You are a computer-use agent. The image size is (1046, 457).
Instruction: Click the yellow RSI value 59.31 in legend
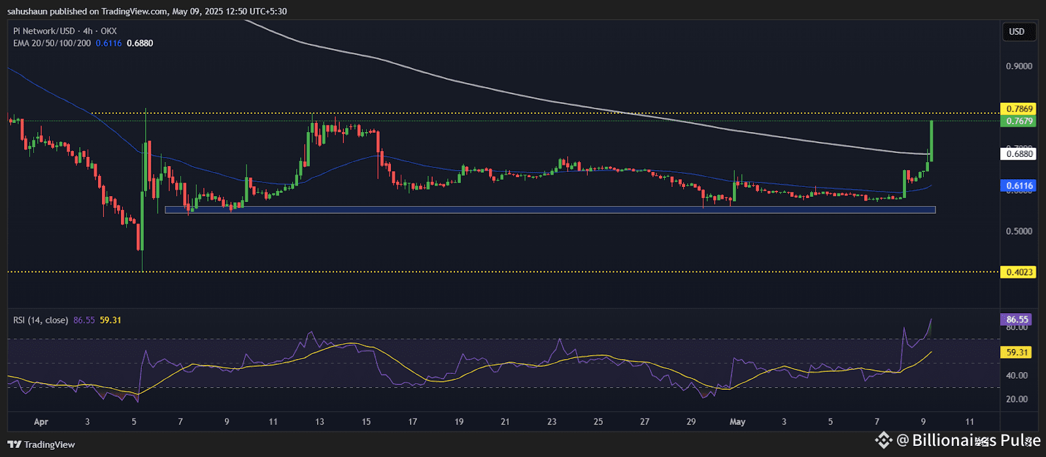click(110, 320)
